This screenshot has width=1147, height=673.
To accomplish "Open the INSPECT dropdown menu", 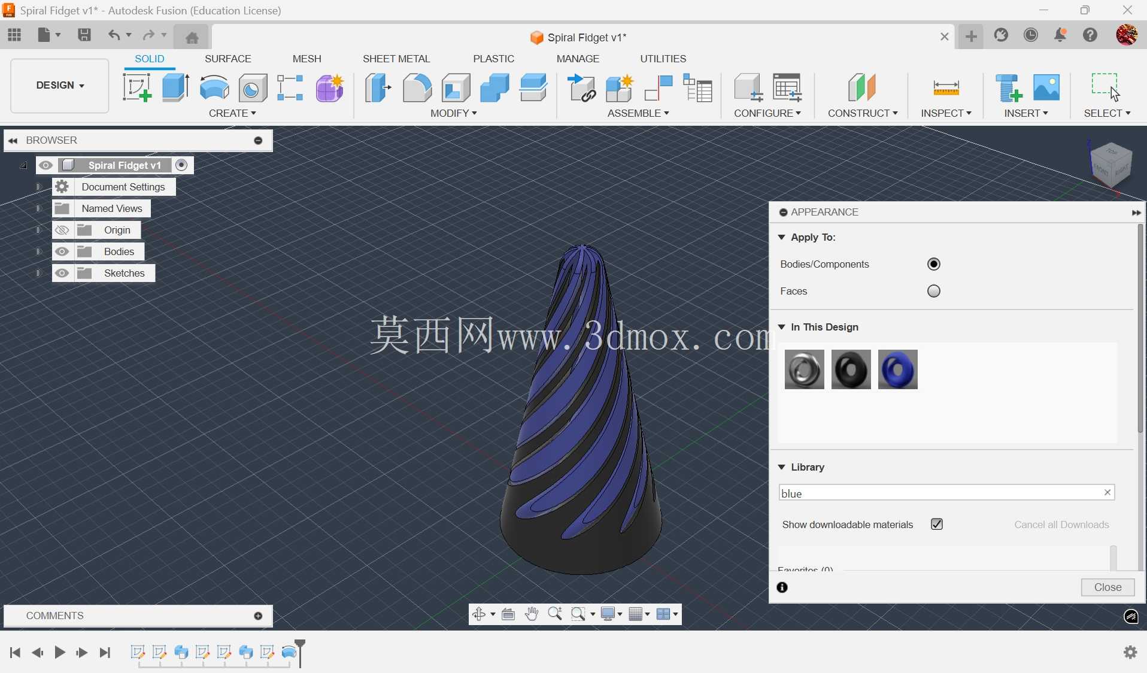I will (x=946, y=113).
